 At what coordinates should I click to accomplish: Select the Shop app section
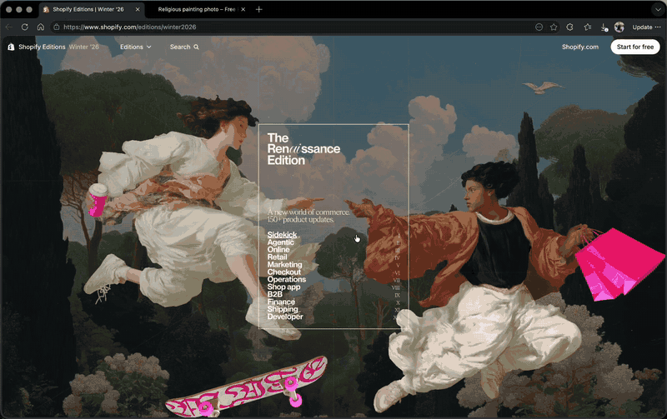283,287
